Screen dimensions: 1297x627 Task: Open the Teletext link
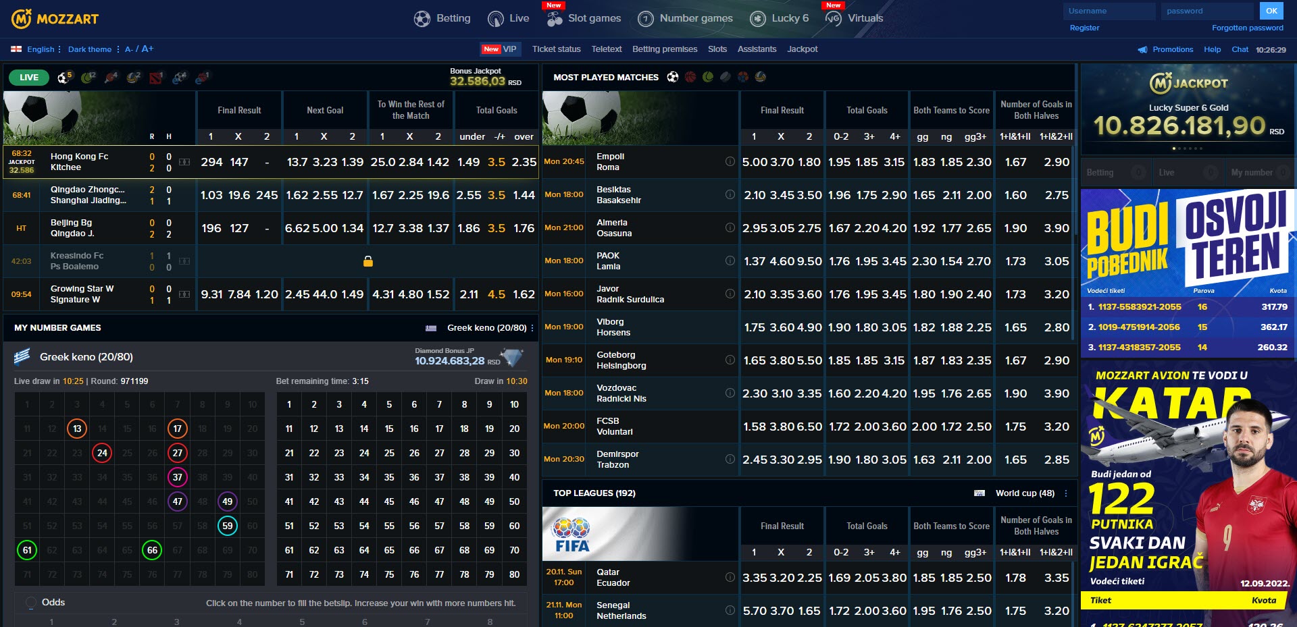point(607,49)
